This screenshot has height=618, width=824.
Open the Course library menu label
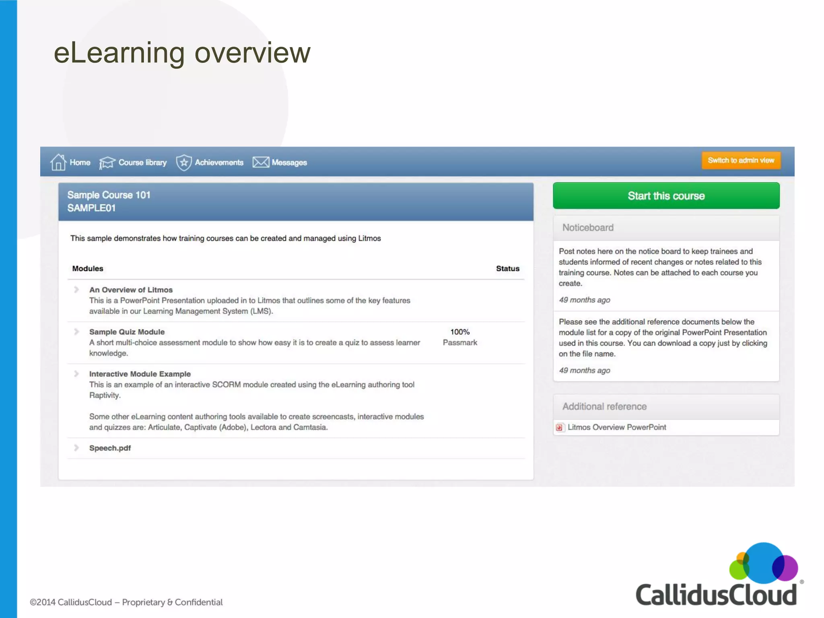click(x=142, y=163)
